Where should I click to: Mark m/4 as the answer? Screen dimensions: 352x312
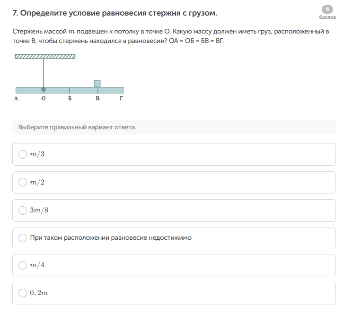[x=23, y=265]
